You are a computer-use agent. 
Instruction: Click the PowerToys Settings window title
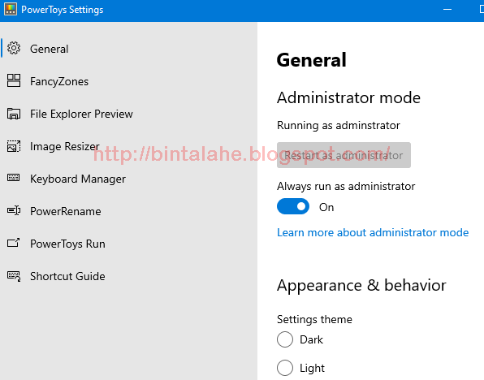[x=62, y=10]
